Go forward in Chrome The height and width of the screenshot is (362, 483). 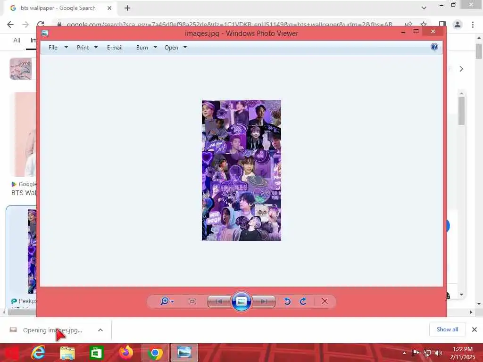[25, 25]
